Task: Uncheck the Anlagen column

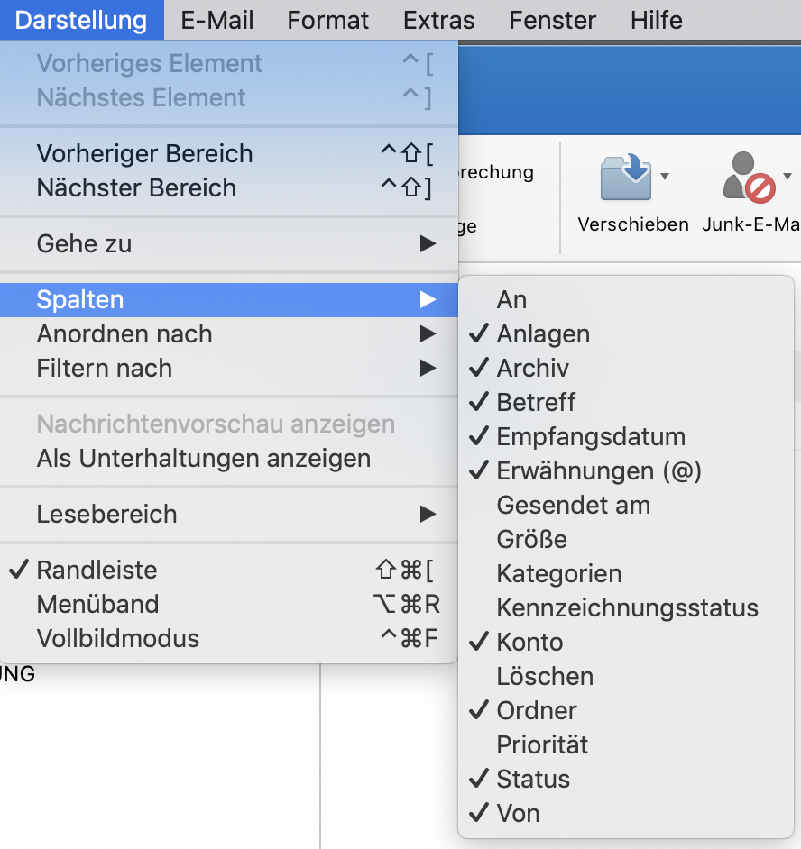Action: [626, 333]
